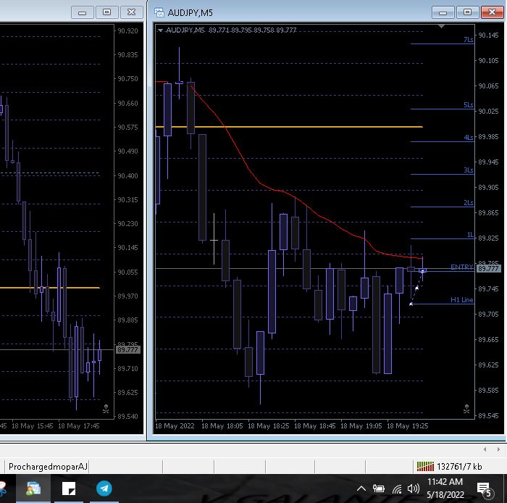Open Telegram from the taskbar

click(x=104, y=489)
